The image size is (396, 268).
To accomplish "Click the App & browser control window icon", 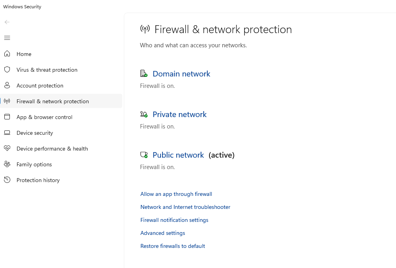I will 7,117.
